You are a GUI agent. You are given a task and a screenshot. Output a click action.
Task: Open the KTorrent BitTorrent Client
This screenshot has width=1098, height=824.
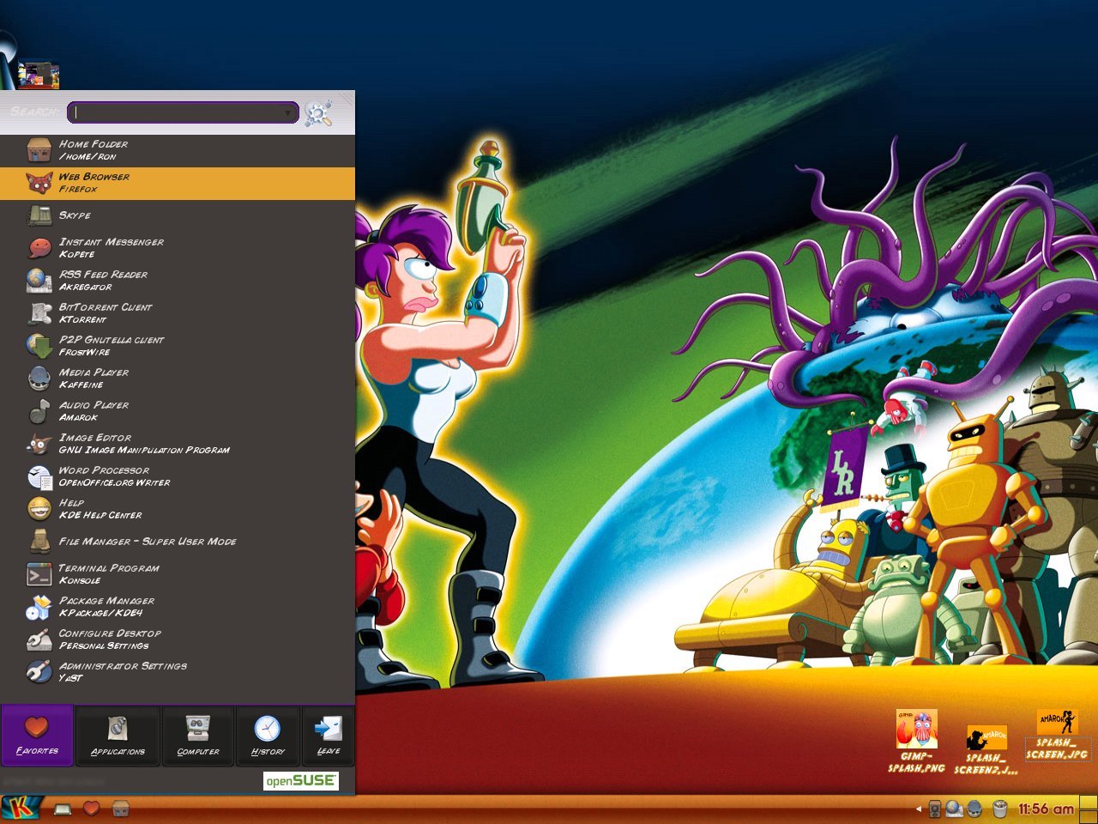pyautogui.click(x=178, y=313)
